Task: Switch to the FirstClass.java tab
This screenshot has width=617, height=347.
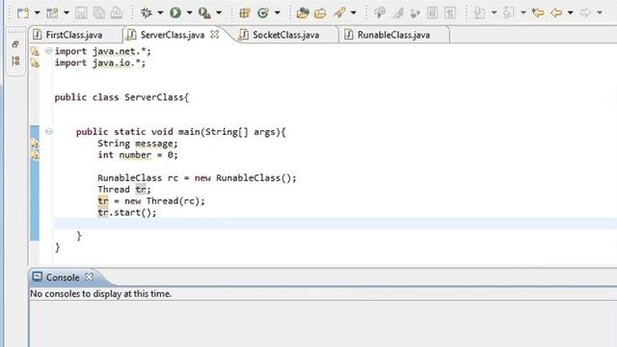Action: [75, 35]
